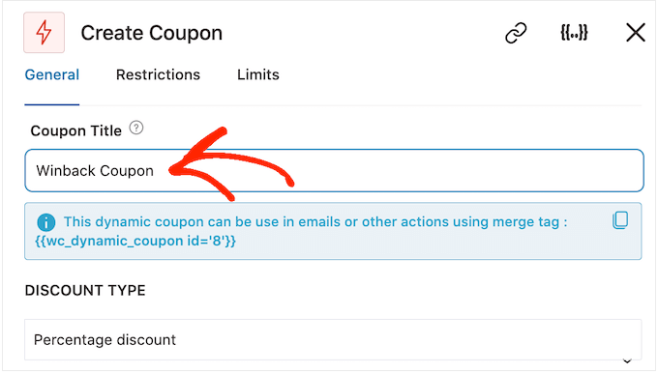Switch to the General tab
This screenshot has width=658, height=374.
(x=52, y=74)
